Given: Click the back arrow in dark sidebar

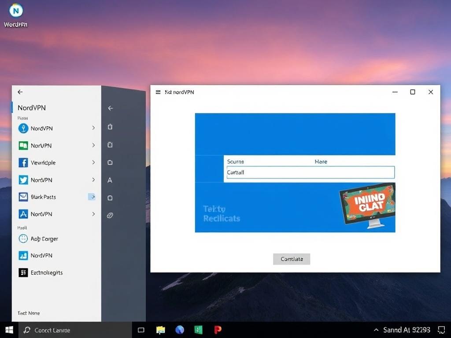Looking at the screenshot, I should 110,108.
